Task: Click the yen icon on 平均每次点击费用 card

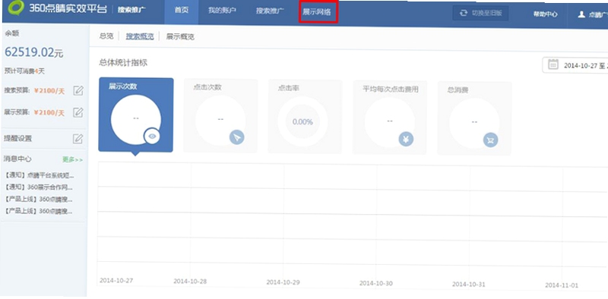Action: pyautogui.click(x=406, y=139)
